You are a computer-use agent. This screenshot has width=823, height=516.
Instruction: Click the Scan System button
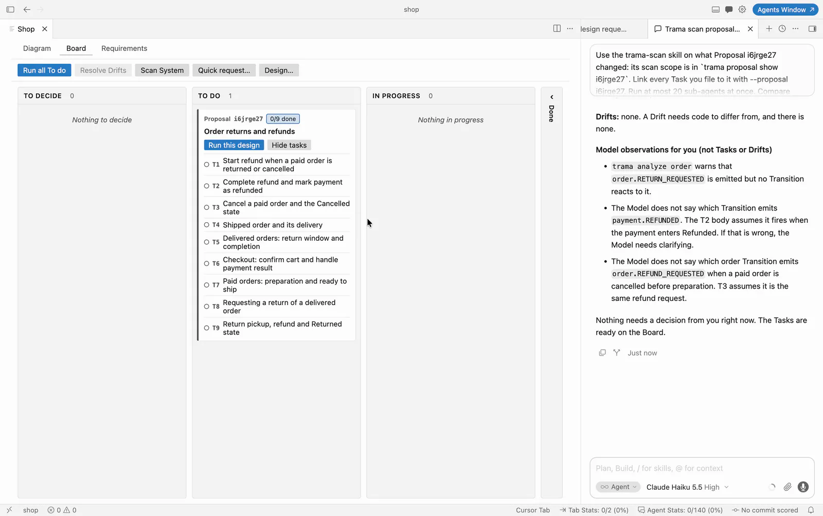(162, 70)
